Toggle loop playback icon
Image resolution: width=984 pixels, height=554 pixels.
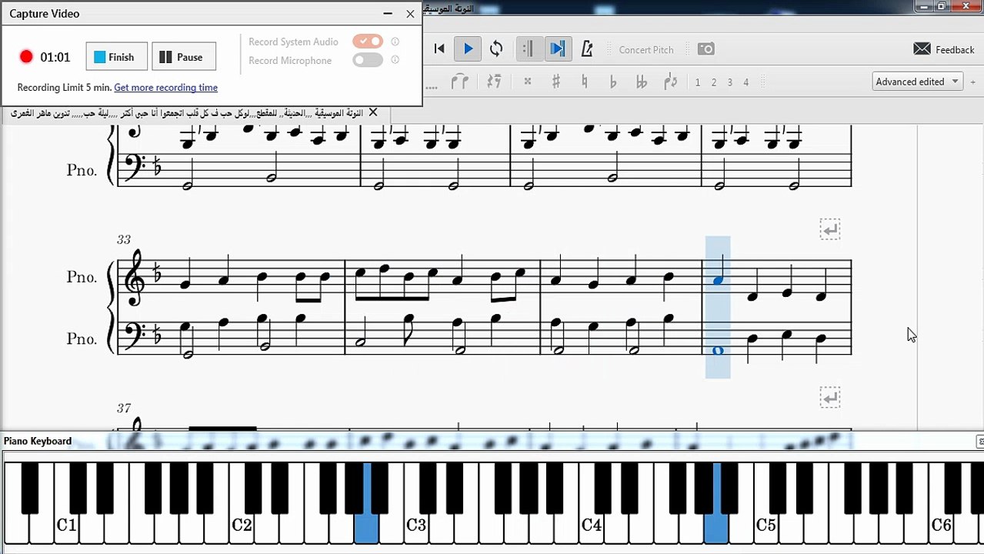pos(496,49)
